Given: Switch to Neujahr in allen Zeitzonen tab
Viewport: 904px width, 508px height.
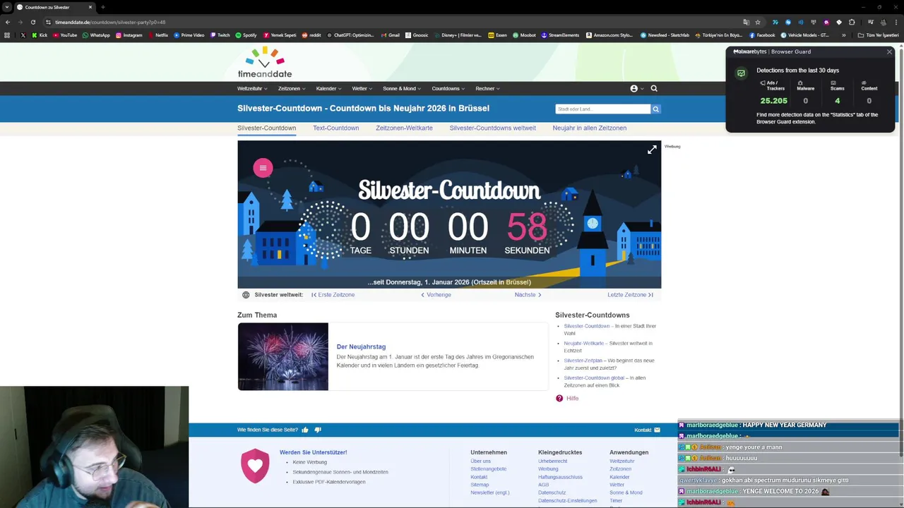Looking at the screenshot, I should 589,128.
